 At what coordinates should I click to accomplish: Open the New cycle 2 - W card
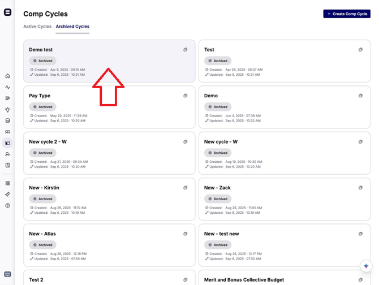pyautogui.click(x=109, y=153)
